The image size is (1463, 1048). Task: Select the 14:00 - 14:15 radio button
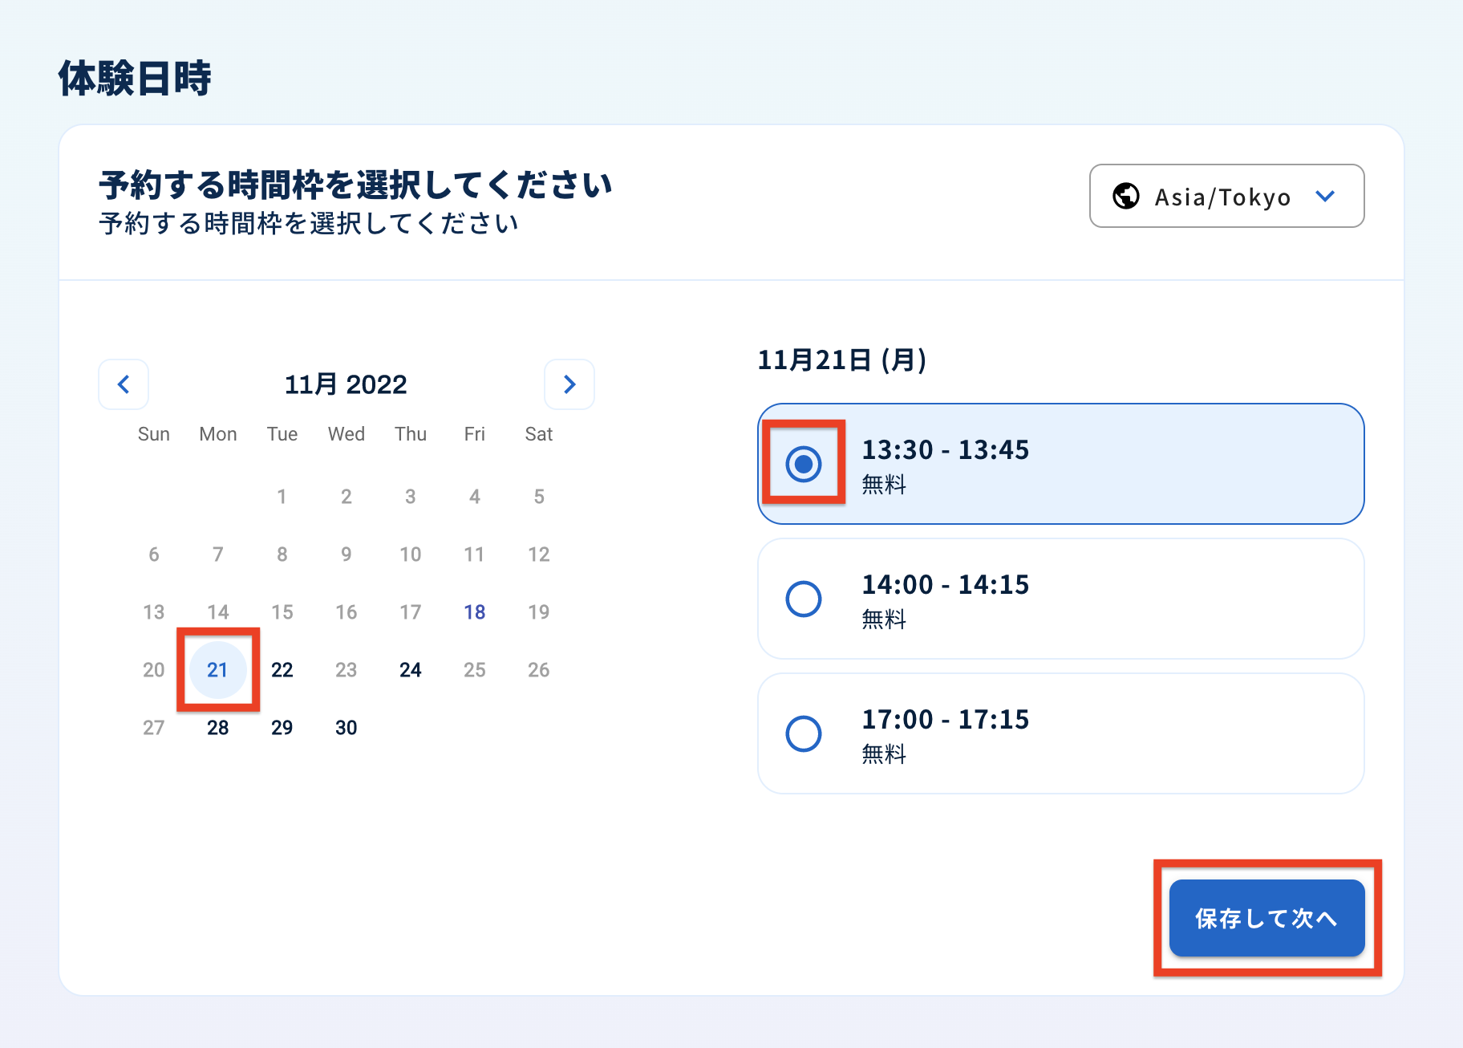click(804, 599)
